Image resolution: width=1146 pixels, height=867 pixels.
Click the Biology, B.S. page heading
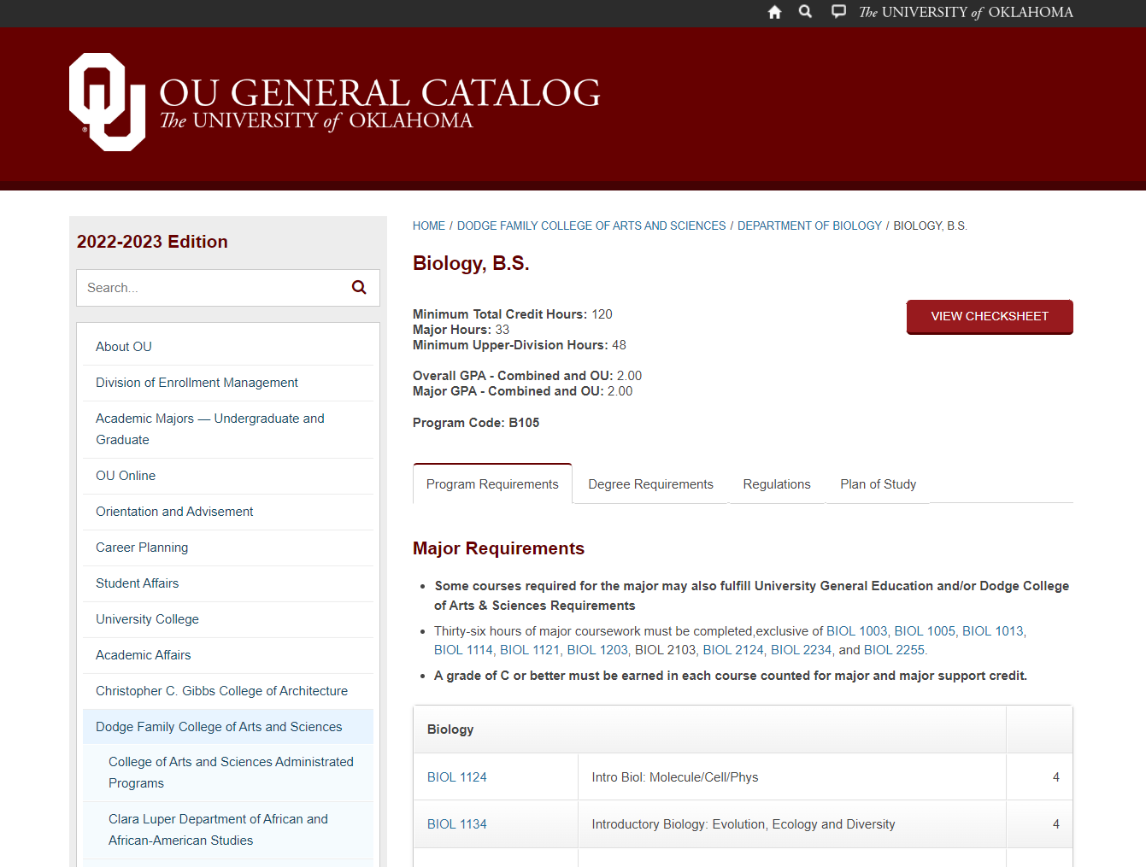click(471, 263)
